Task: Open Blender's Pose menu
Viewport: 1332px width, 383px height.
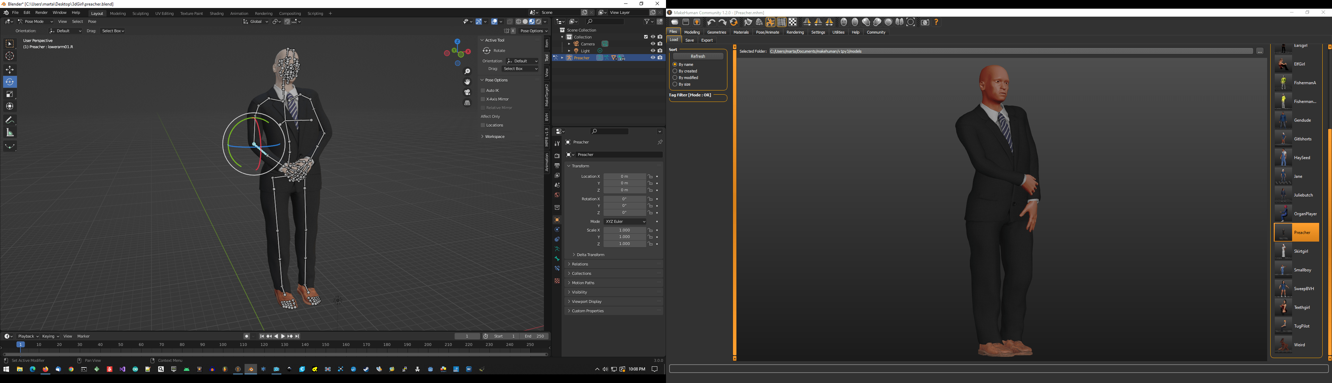Action: coord(92,21)
